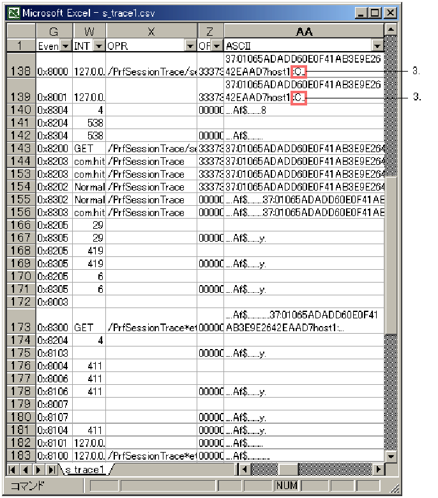This screenshot has height=498, width=438.
Task: Jump to the last sheet with the navigation arrow
Action: (52, 470)
